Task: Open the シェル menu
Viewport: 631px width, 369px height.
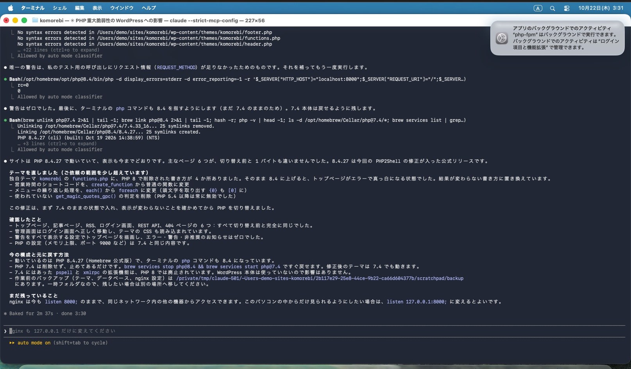Action: pyautogui.click(x=60, y=8)
